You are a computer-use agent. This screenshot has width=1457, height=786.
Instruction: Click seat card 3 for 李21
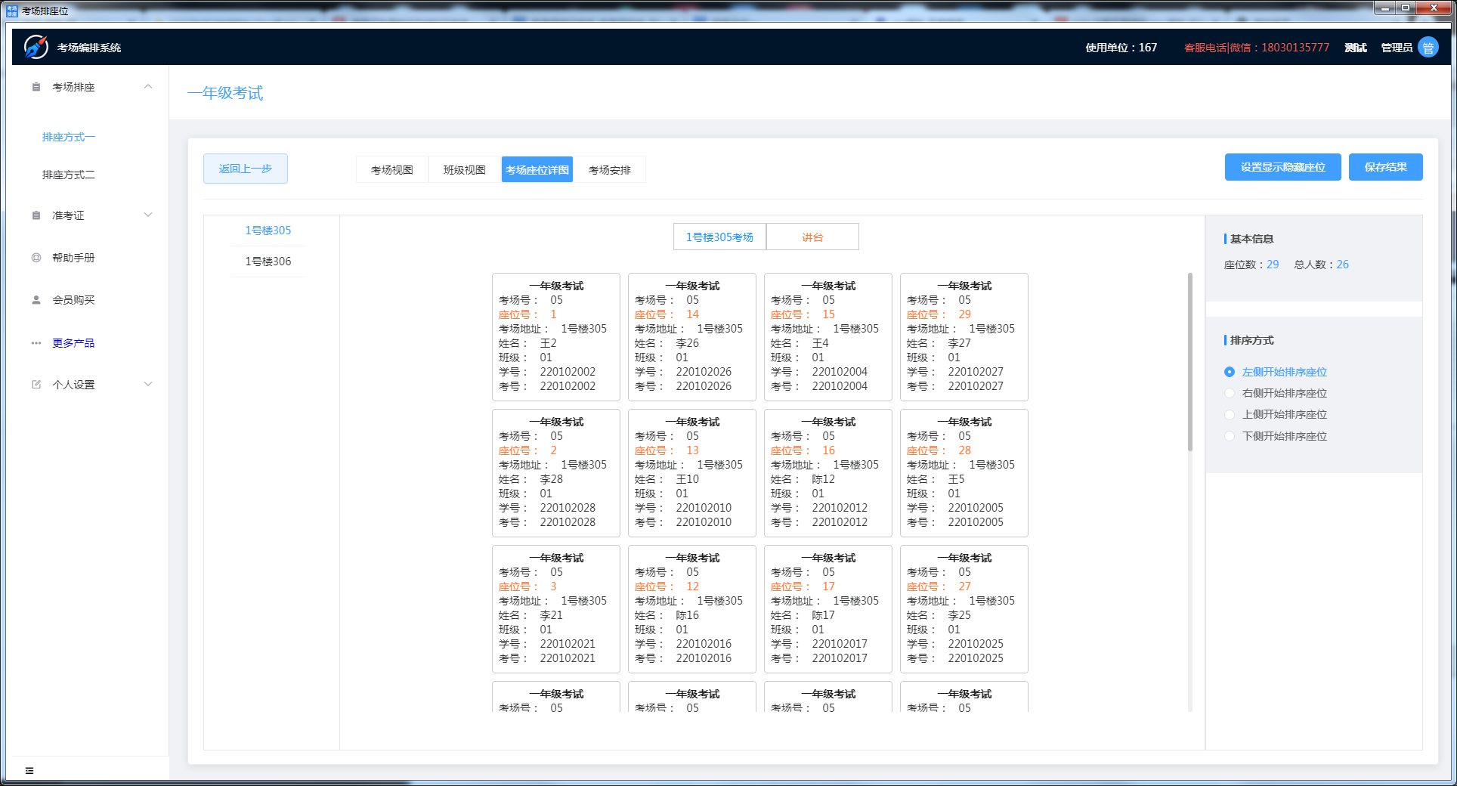pyautogui.click(x=556, y=609)
